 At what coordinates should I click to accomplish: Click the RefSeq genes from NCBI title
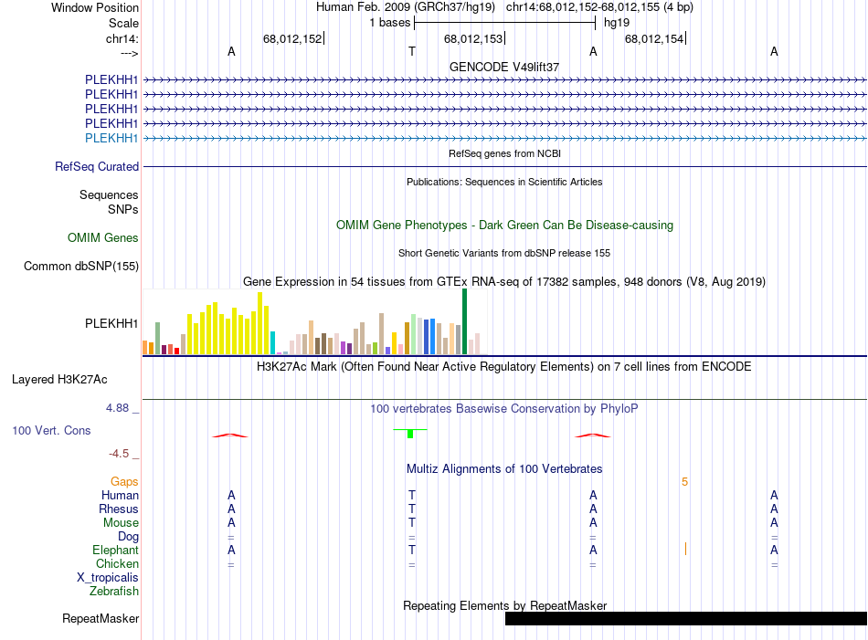(504, 153)
